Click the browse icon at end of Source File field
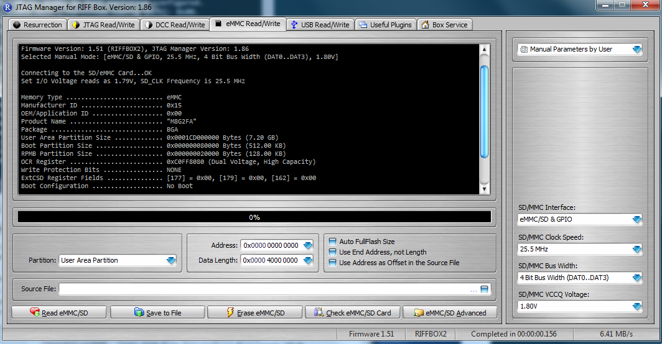Image resolution: width=662 pixels, height=344 pixels. click(484, 289)
